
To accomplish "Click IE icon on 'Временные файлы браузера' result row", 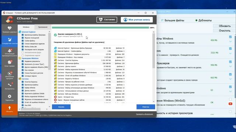I will point(55,48).
